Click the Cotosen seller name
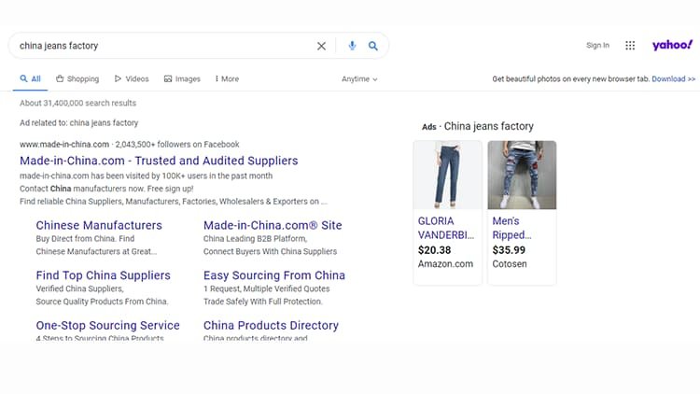700x394 pixels. pyautogui.click(x=510, y=264)
